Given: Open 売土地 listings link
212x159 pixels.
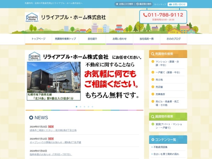Looking at the screenshot, I should point(159,79).
